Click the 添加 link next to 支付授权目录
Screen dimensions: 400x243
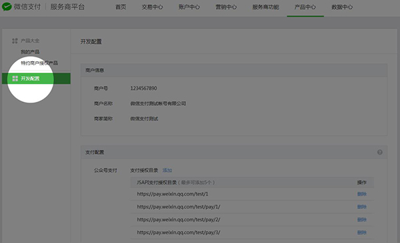167,170
